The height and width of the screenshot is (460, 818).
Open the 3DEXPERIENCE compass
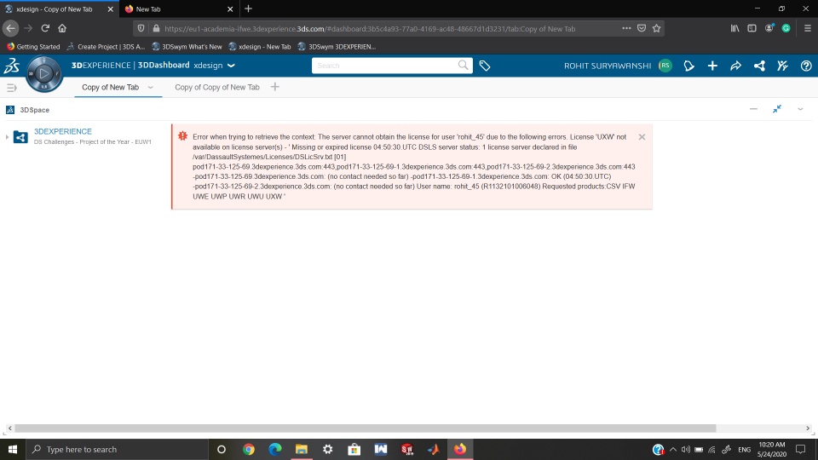[43, 73]
